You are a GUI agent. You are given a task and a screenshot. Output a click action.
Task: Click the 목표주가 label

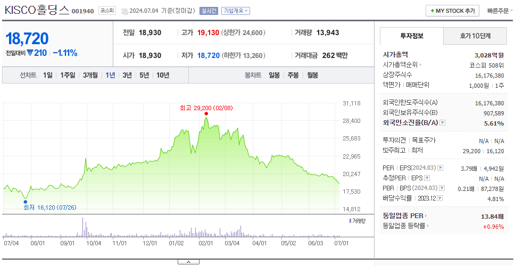tap(423, 140)
